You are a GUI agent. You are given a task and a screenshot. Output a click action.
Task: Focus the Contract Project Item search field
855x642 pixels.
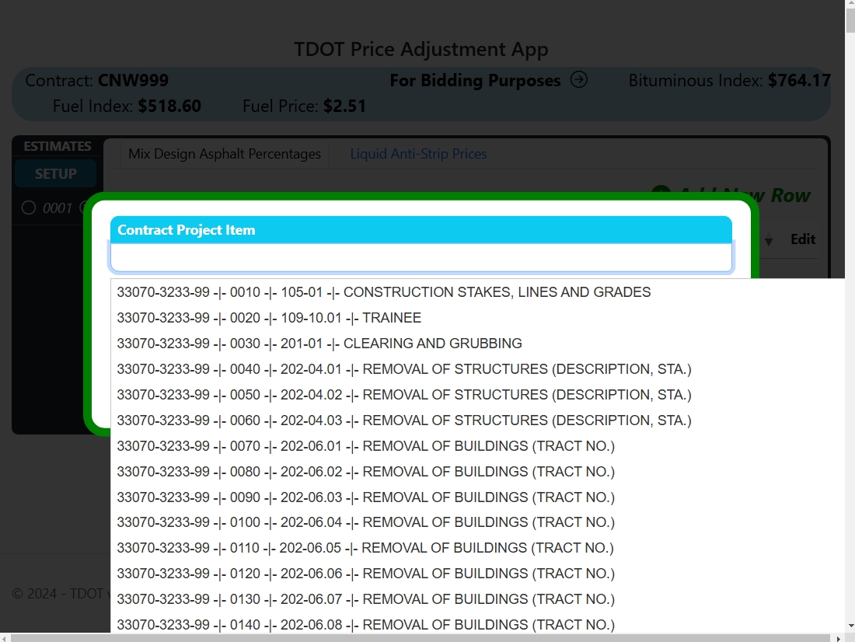(421, 257)
